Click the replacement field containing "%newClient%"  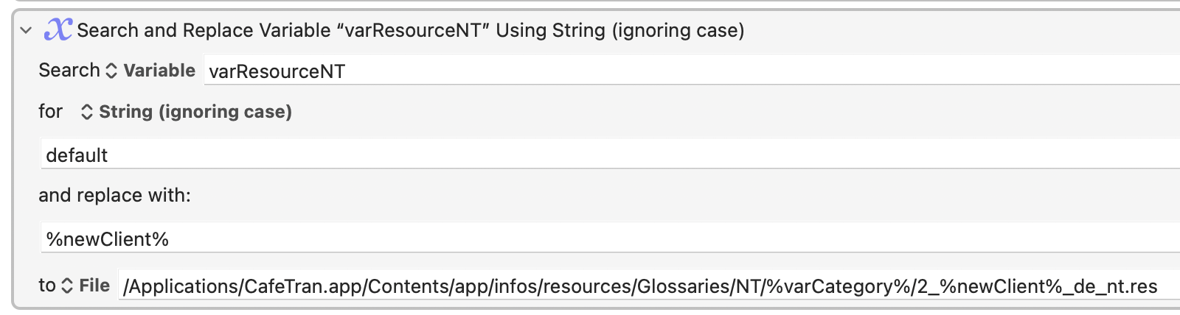tap(611, 239)
